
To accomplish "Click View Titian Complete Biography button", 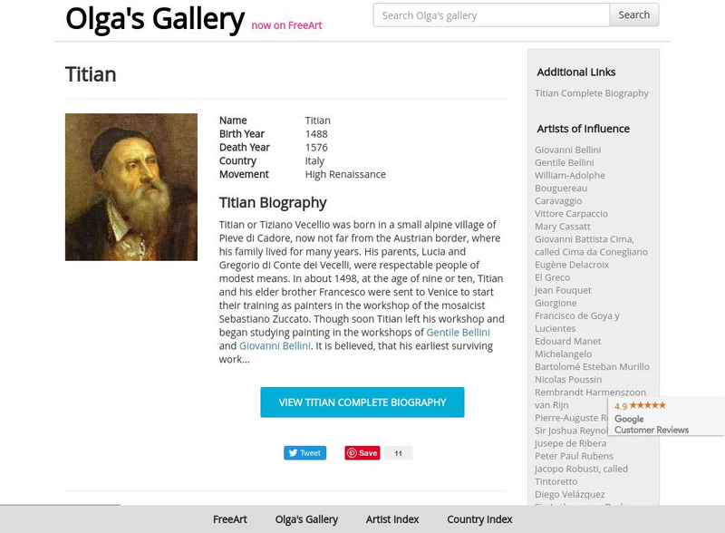I will click(x=362, y=402).
